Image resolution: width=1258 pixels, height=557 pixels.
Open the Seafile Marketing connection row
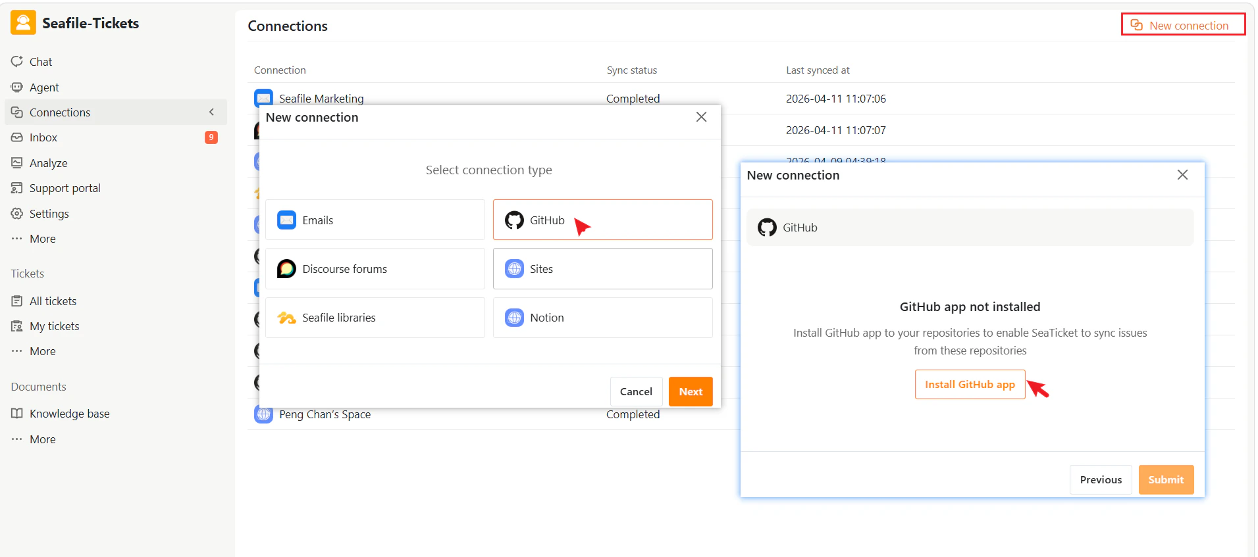pos(741,99)
